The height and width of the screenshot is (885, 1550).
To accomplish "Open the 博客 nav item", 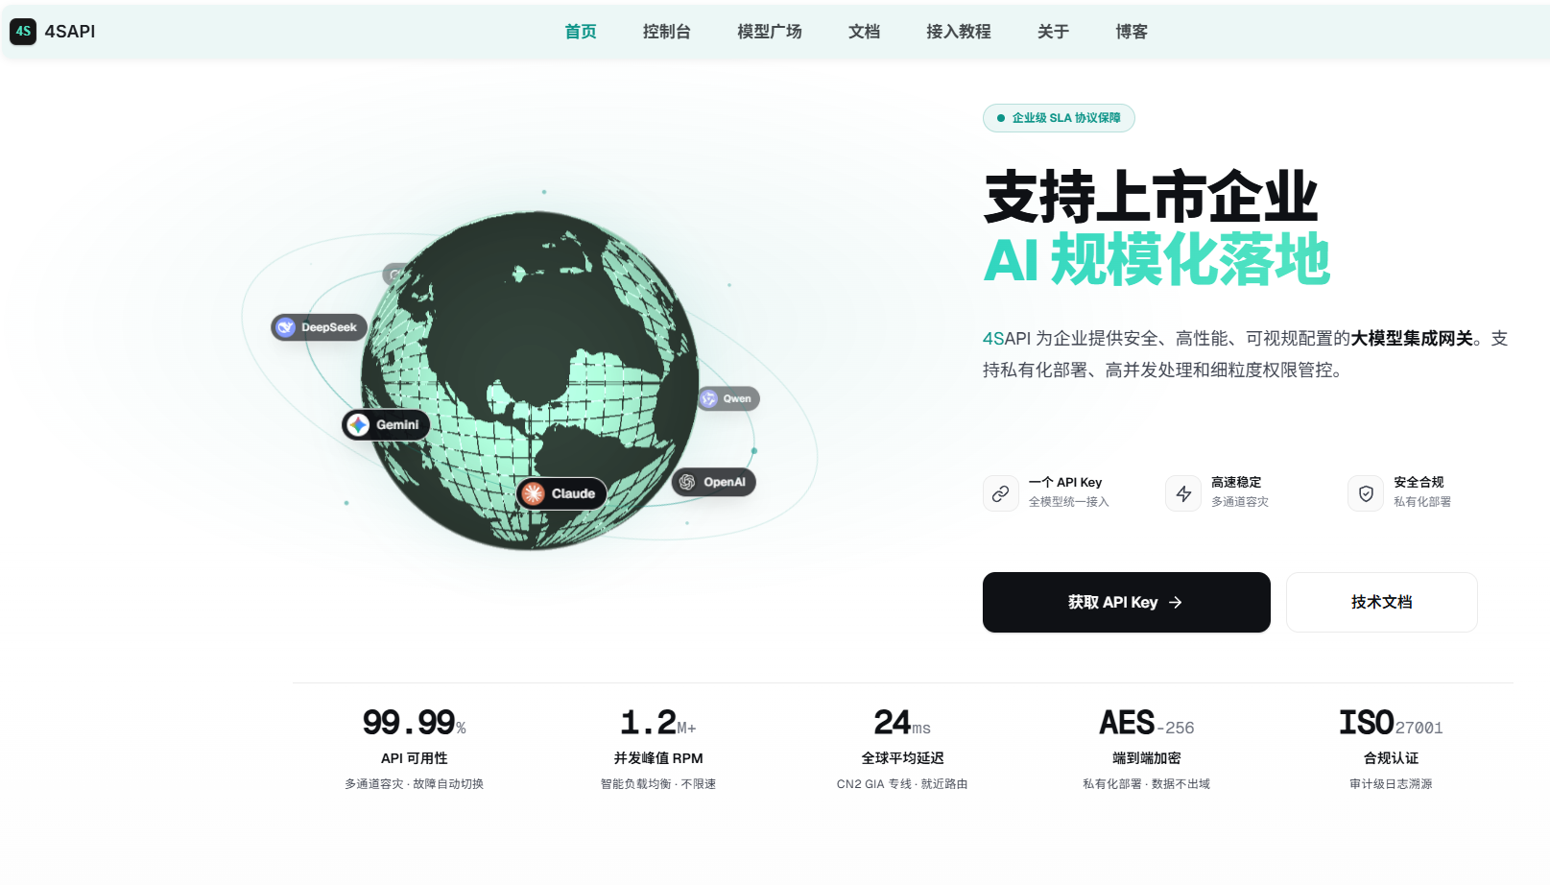I will click(1132, 32).
